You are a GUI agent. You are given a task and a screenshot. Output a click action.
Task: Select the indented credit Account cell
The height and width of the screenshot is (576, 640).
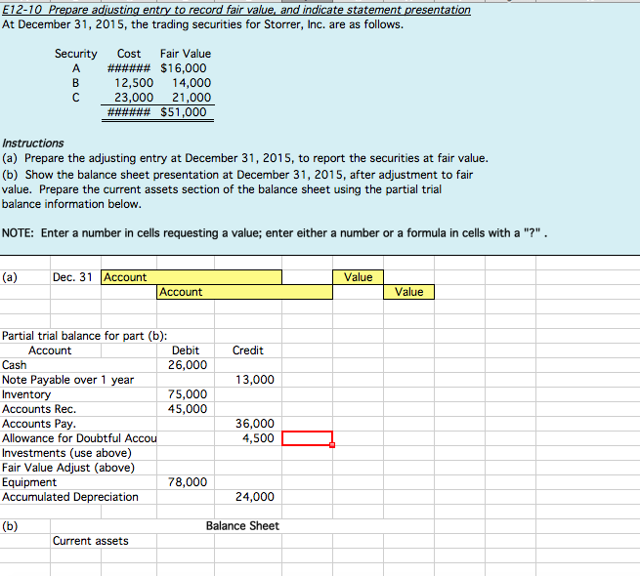[244, 292]
